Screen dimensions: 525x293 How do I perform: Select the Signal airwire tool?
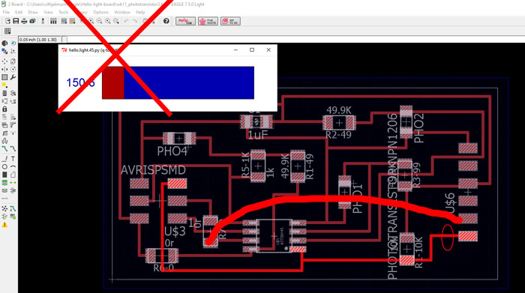click(x=13, y=183)
